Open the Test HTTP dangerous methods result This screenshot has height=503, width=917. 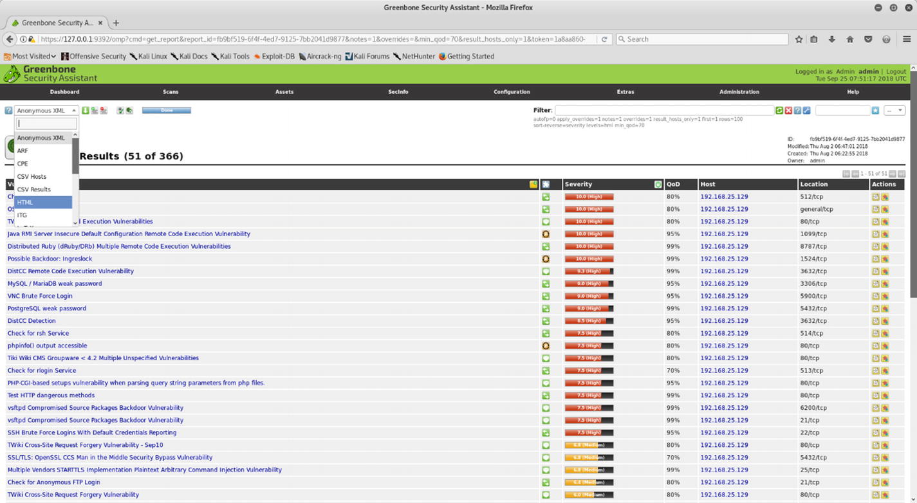click(x=51, y=396)
